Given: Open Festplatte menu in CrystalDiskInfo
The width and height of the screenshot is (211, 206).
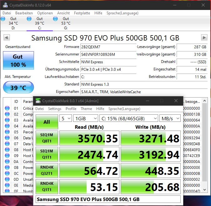Looking at the screenshot, I should pos(82,13).
